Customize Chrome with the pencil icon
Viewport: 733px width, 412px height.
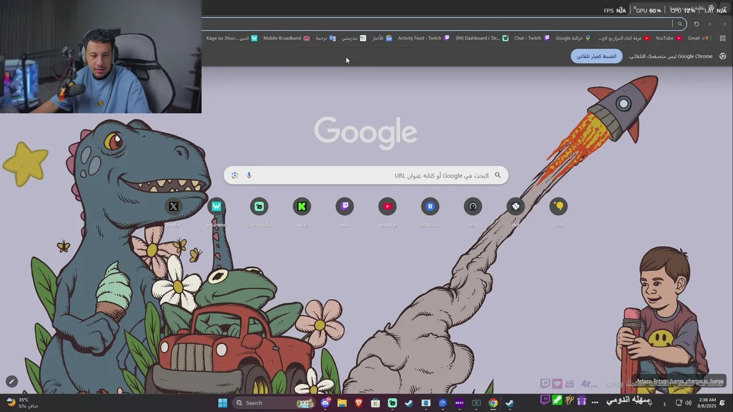coord(11,382)
